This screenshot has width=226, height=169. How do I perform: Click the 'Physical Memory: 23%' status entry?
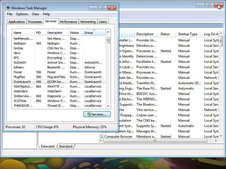(x=90, y=127)
